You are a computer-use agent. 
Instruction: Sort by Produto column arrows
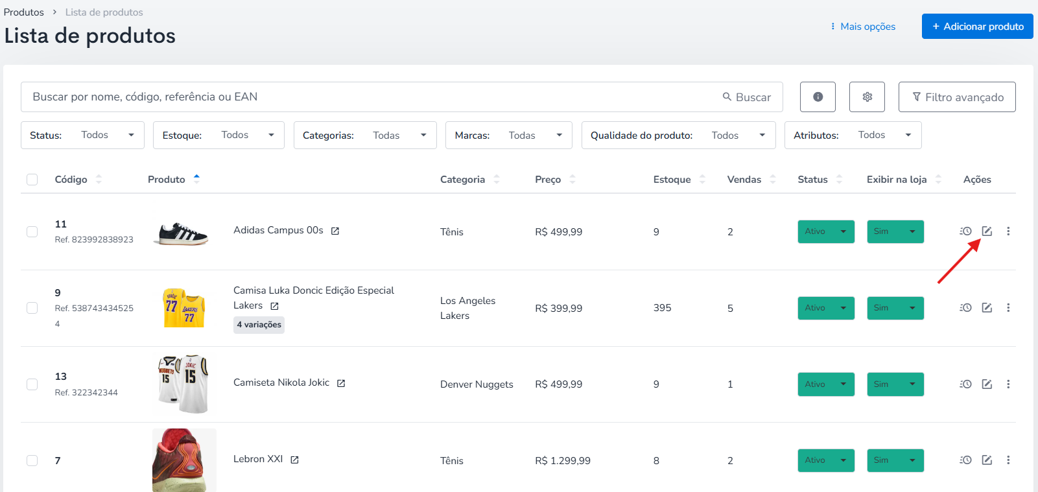coord(196,180)
